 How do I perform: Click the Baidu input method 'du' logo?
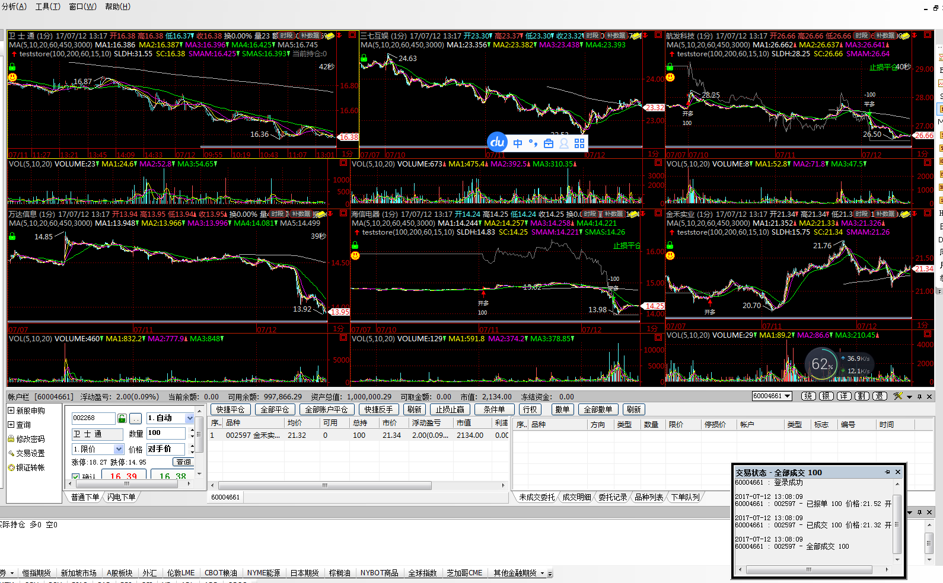click(497, 142)
